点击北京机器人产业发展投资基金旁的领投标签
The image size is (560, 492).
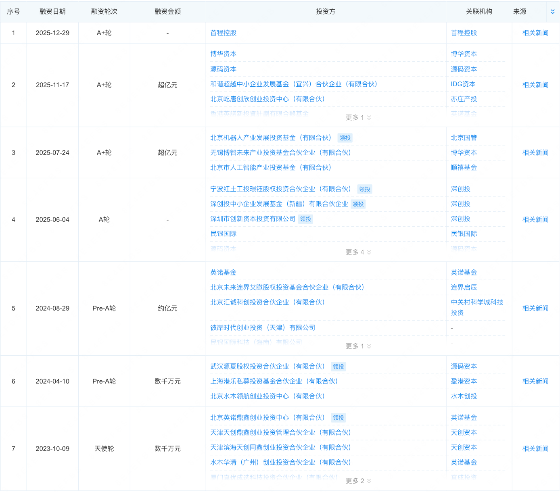[x=345, y=138]
